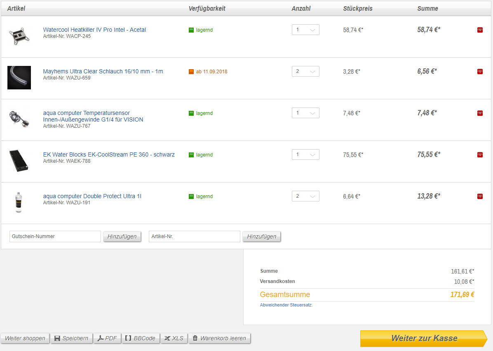Open quantity dropdown for Temperatursensor
The height and width of the screenshot is (351, 493).
tap(305, 113)
